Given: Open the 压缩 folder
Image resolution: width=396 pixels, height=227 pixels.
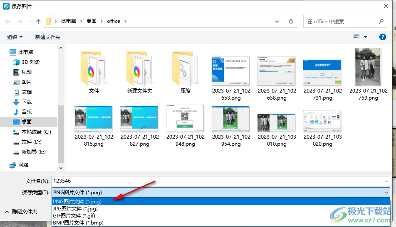Looking at the screenshot, I should (186, 72).
